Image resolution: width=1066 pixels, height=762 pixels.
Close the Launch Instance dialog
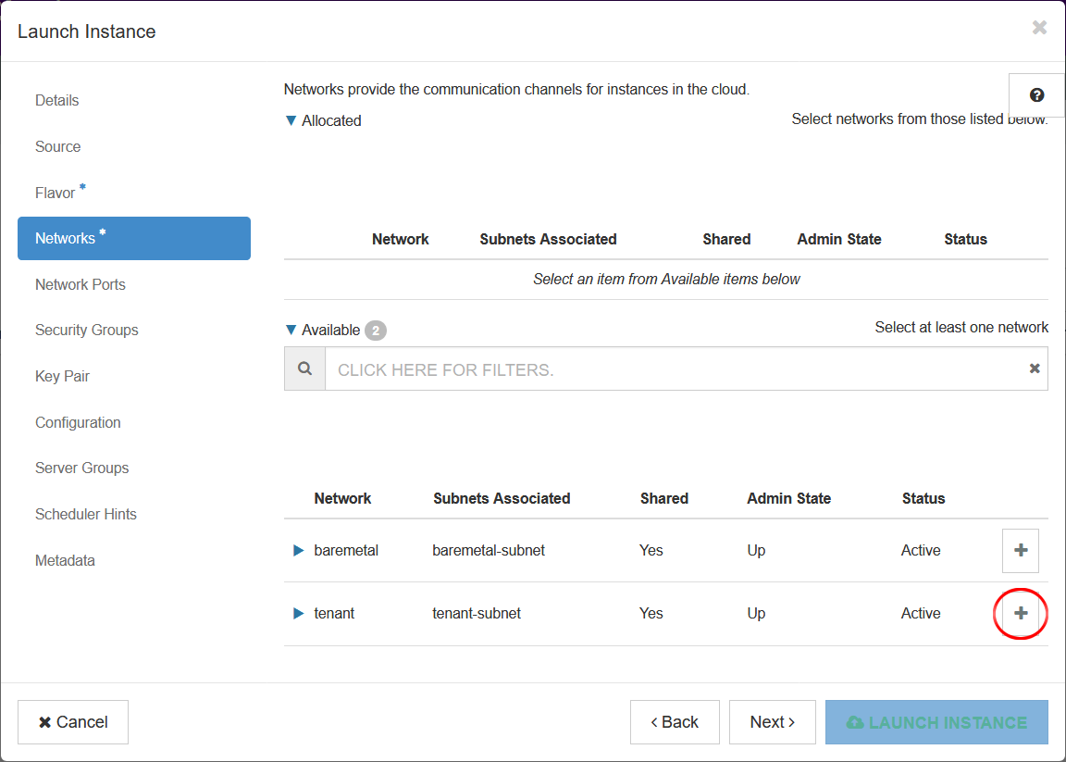(x=1039, y=28)
